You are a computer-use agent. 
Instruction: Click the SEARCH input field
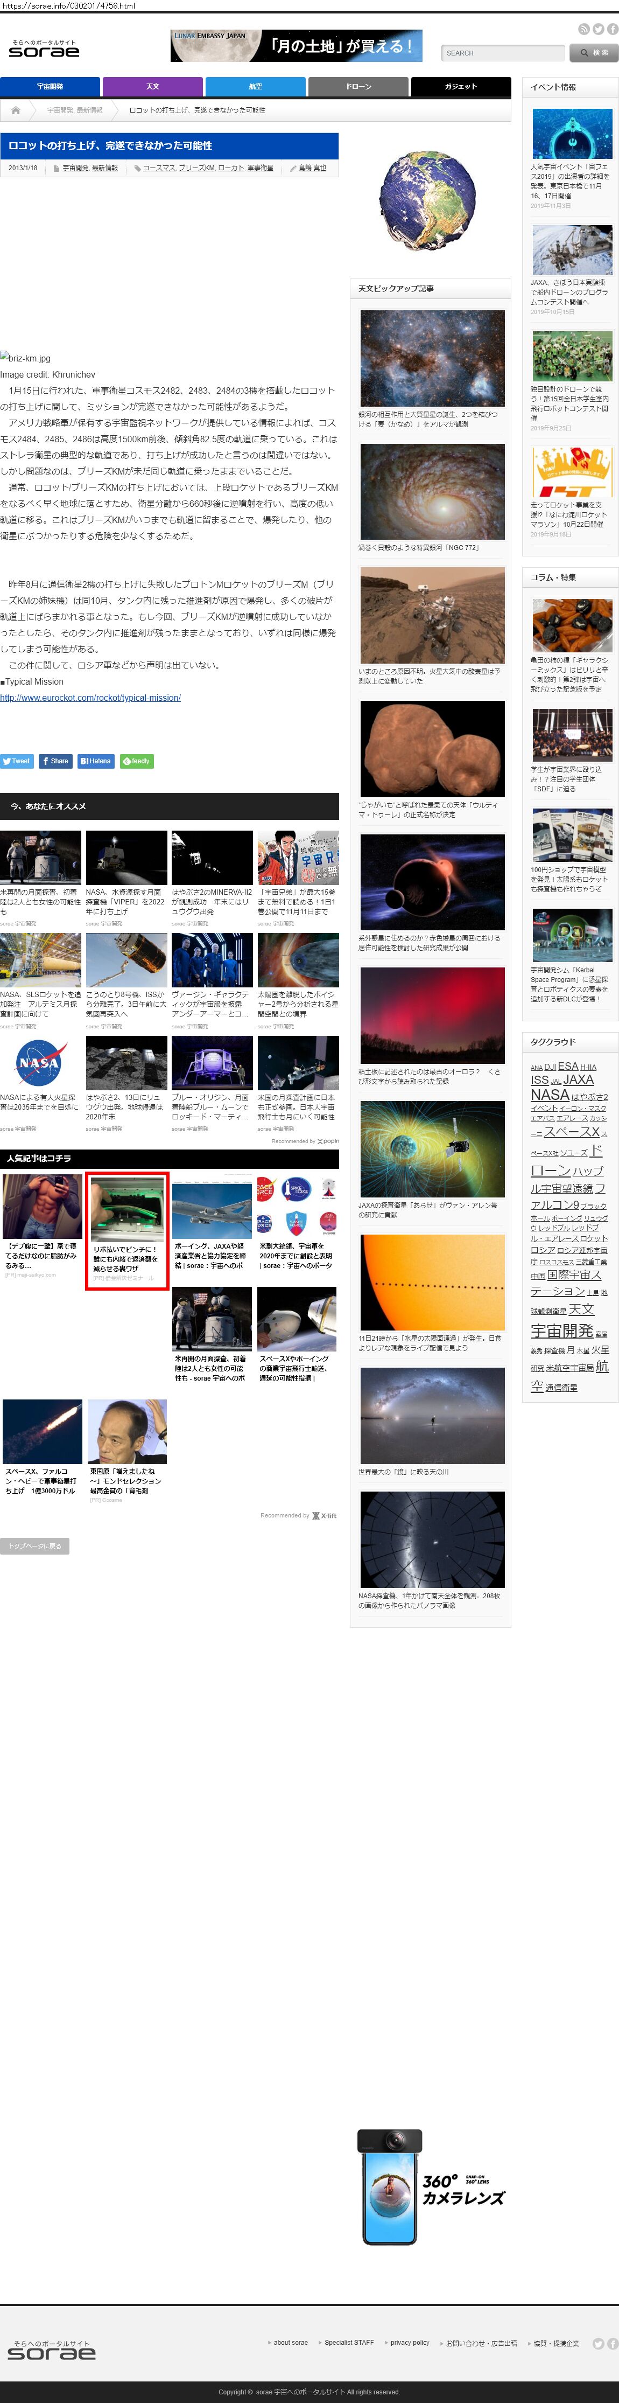503,53
